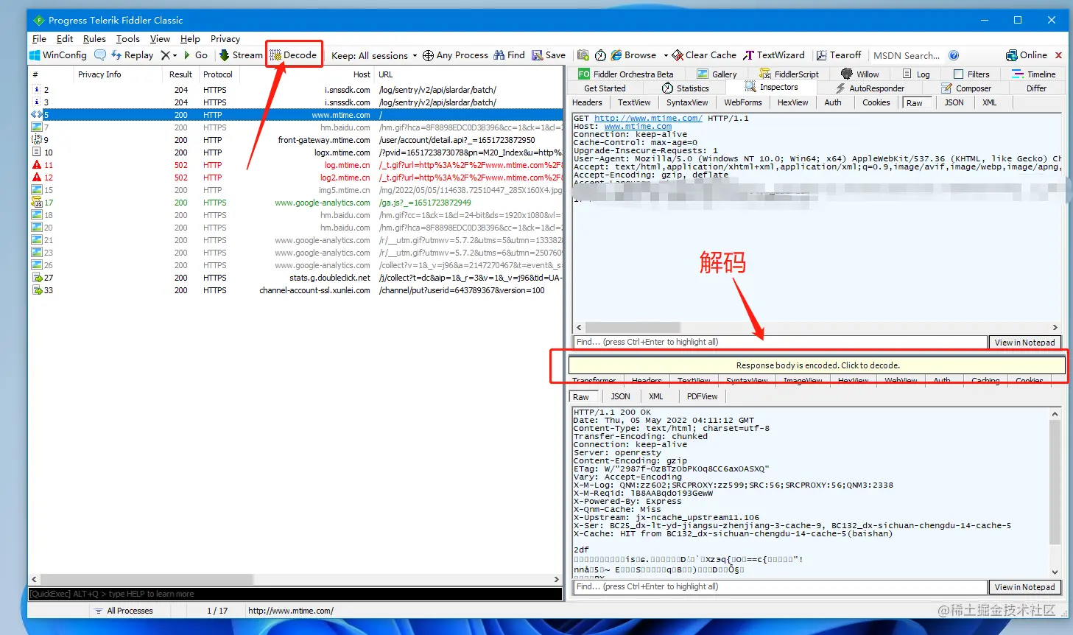The width and height of the screenshot is (1073, 635).
Task: Select session 17 www.google-analytics.com ga.js
Action: [x=296, y=203]
